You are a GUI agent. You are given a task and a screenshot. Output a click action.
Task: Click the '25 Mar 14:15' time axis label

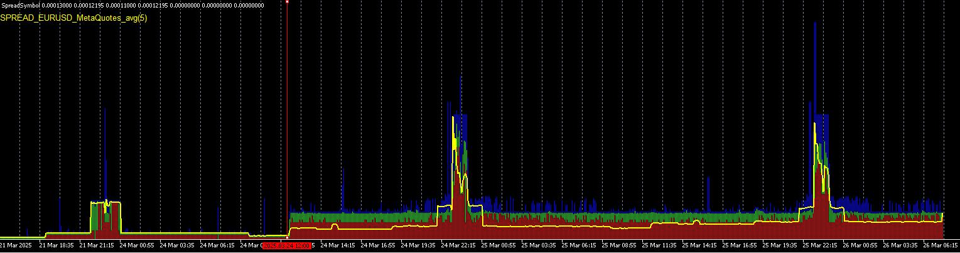(700, 245)
